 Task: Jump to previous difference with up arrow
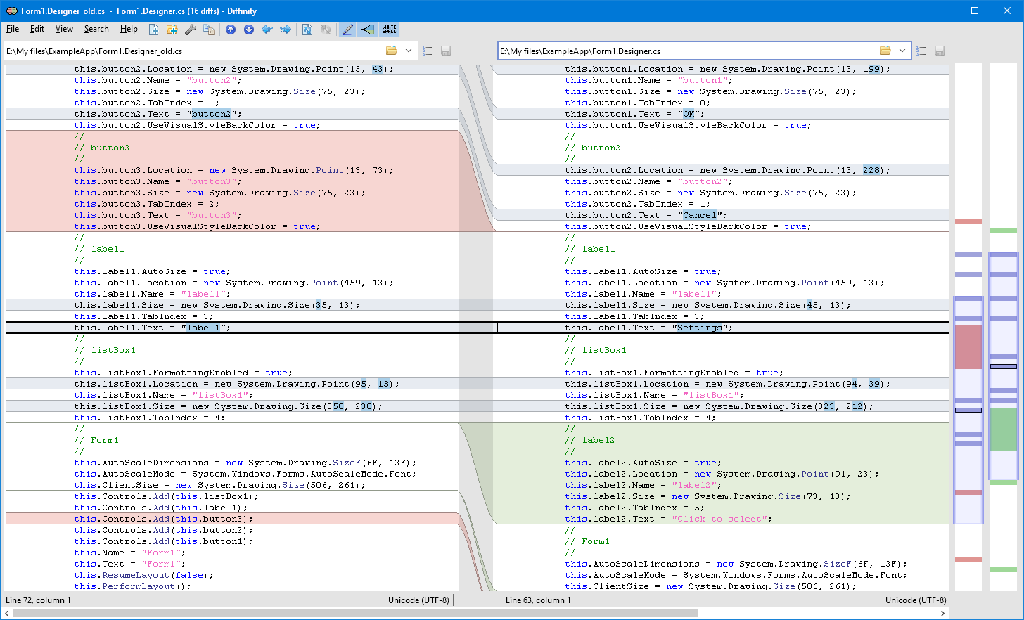pos(231,30)
